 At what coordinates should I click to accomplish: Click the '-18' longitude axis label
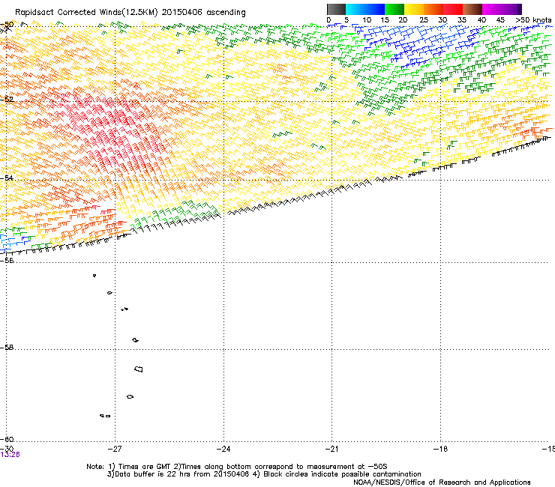tap(440, 449)
